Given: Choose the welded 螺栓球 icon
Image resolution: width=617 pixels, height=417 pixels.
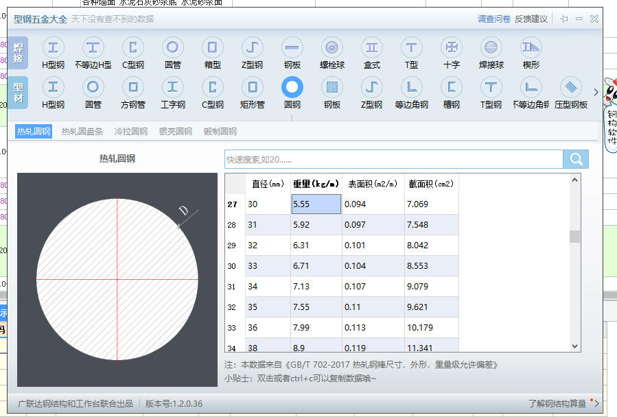Looking at the screenshot, I should coord(332,48).
